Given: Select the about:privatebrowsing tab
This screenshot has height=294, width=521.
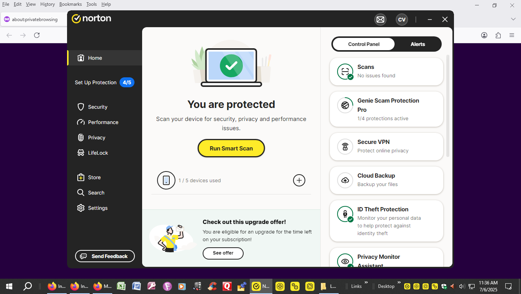Looking at the screenshot, I should pyautogui.click(x=34, y=19).
